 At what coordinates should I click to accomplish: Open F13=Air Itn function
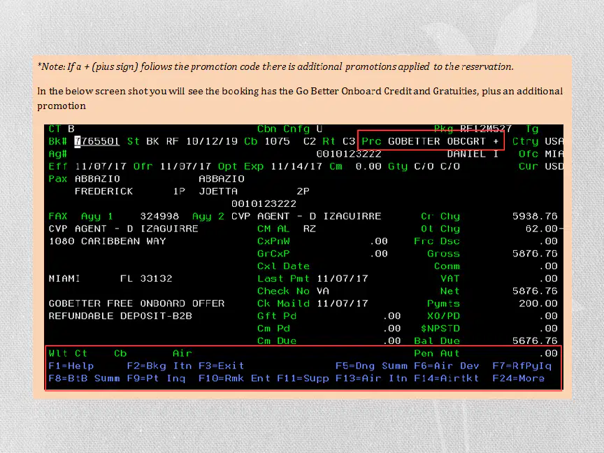[371, 378]
